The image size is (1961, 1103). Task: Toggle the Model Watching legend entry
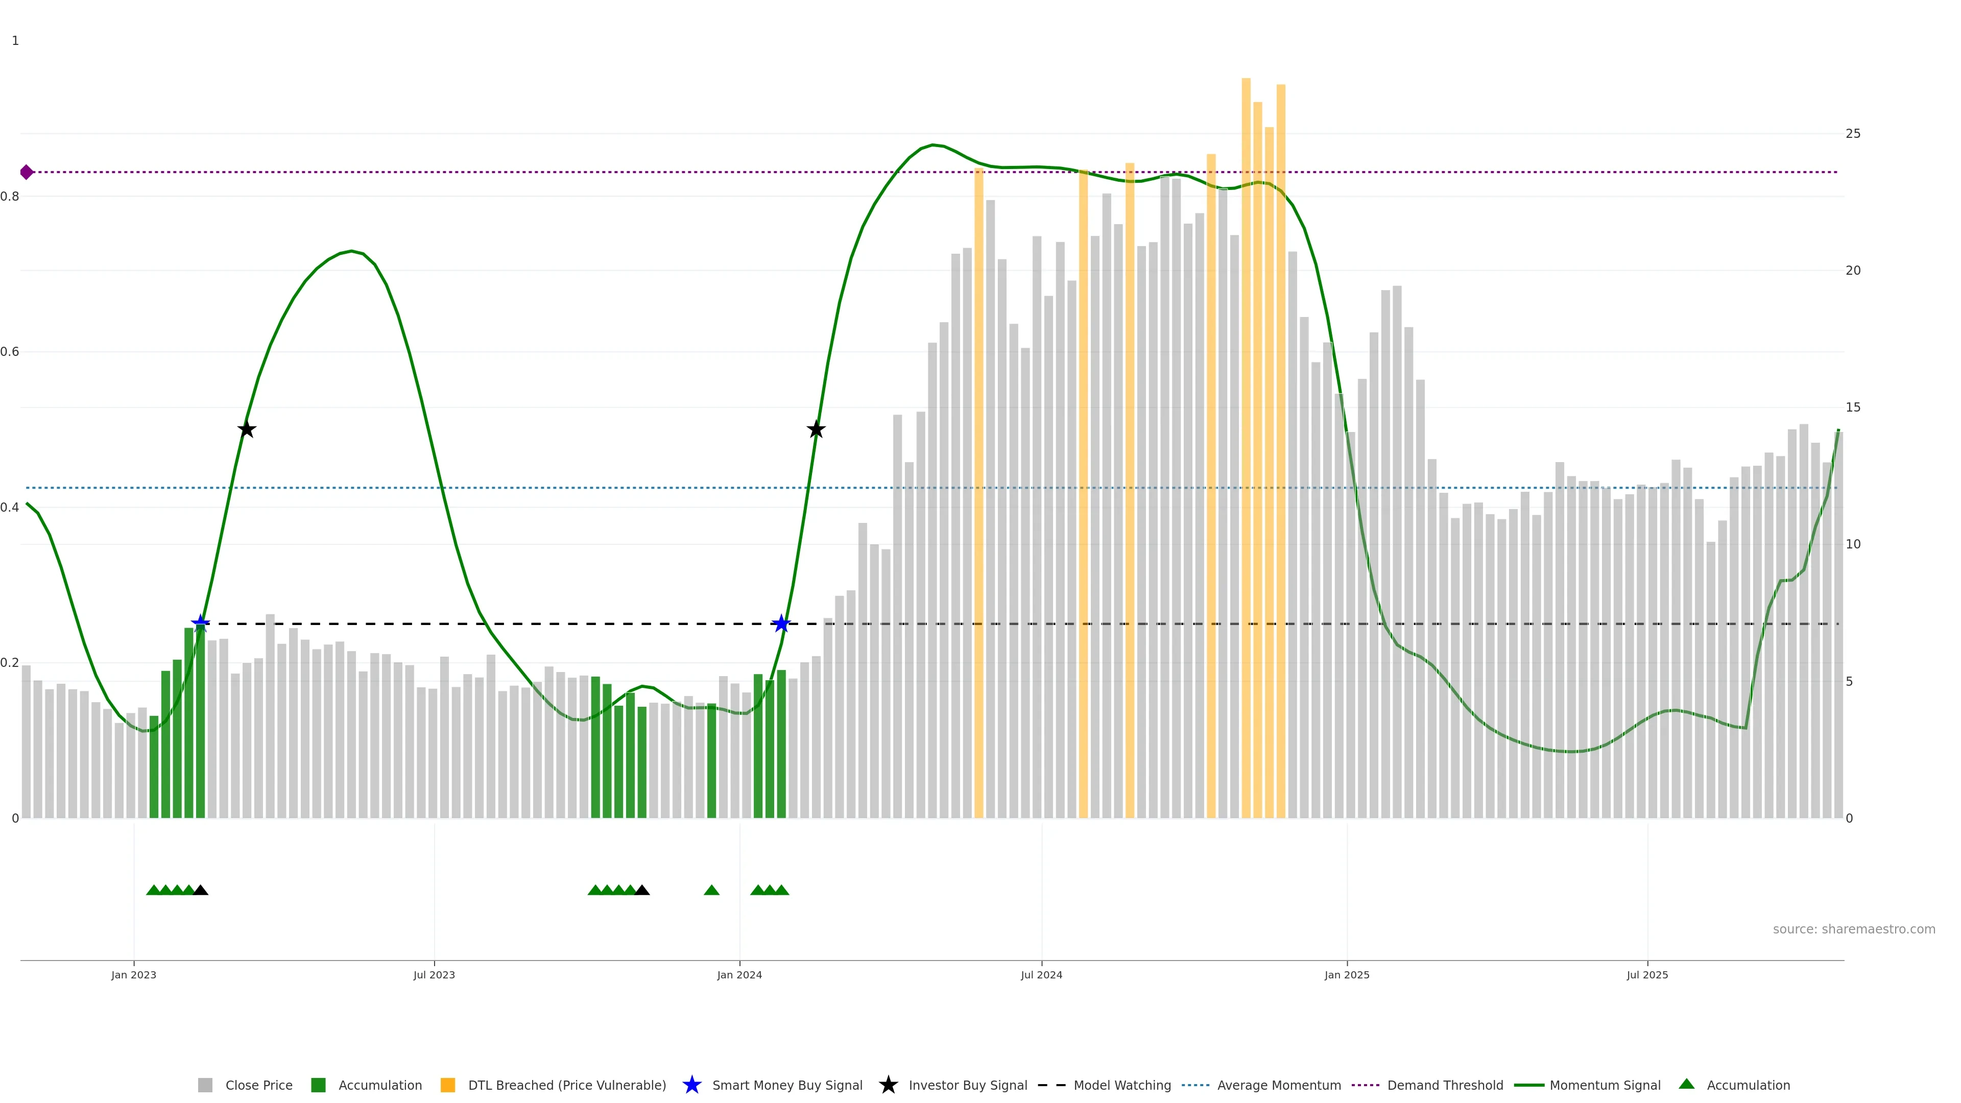click(x=1122, y=1086)
